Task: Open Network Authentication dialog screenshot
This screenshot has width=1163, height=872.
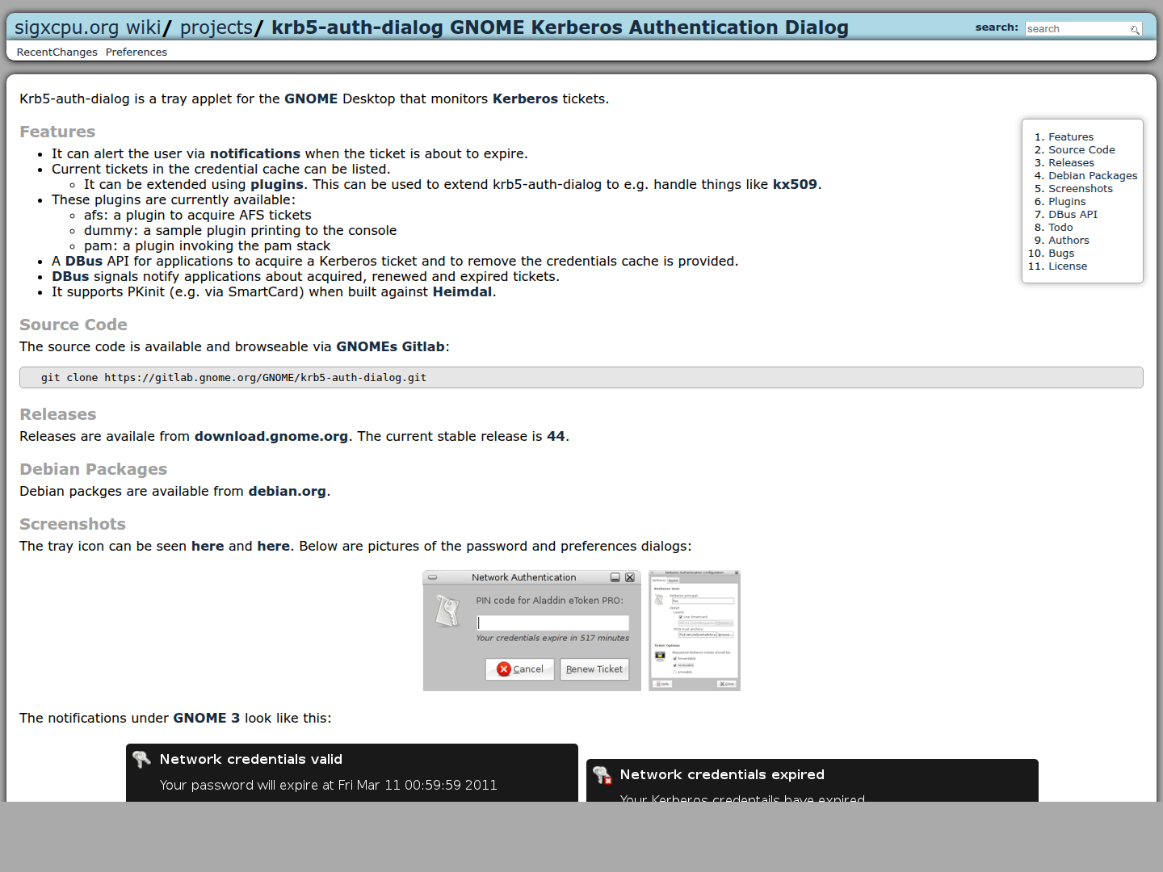Action: click(x=532, y=631)
